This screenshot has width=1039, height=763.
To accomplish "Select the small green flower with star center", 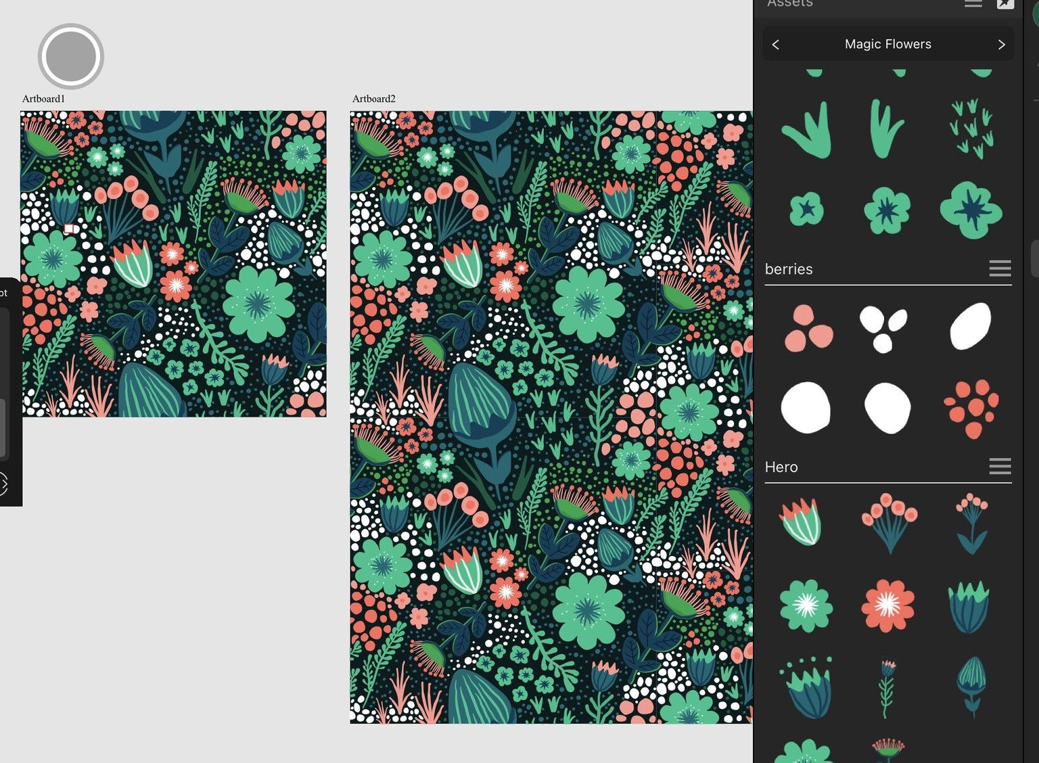I will (806, 209).
